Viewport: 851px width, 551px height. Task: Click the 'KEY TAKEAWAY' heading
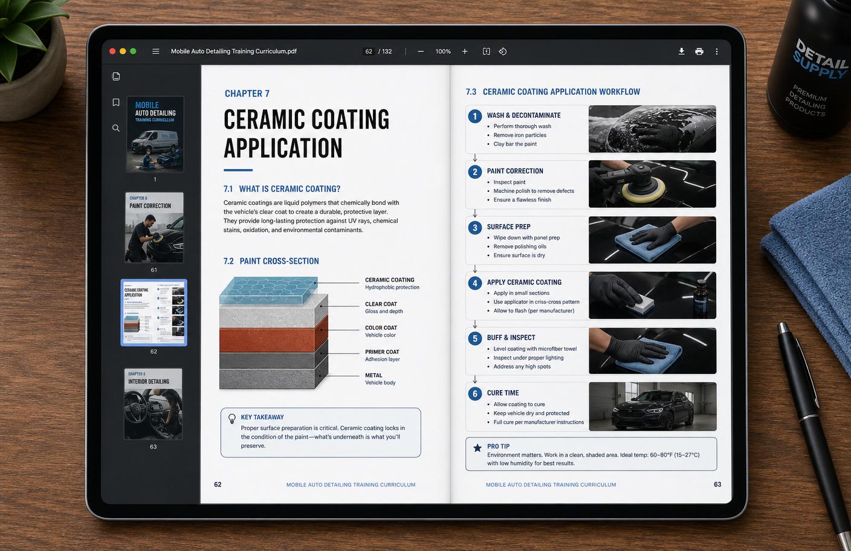[x=262, y=417]
